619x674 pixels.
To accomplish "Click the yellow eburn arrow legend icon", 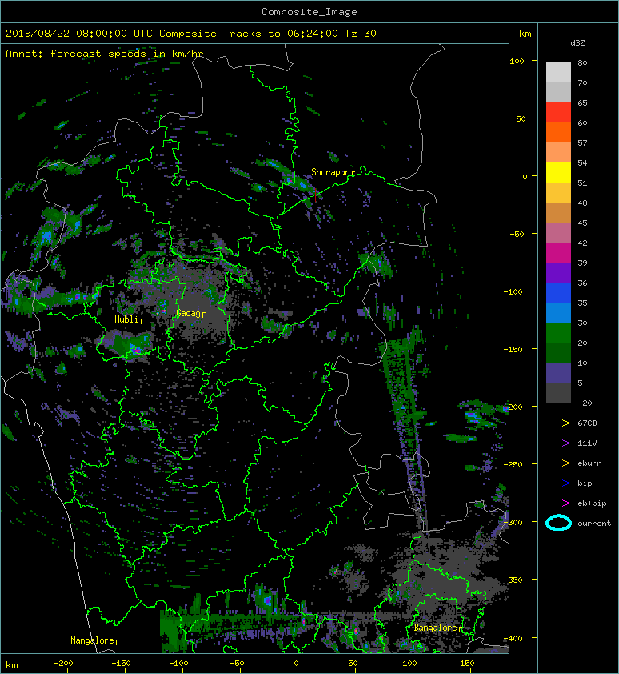I will (558, 463).
